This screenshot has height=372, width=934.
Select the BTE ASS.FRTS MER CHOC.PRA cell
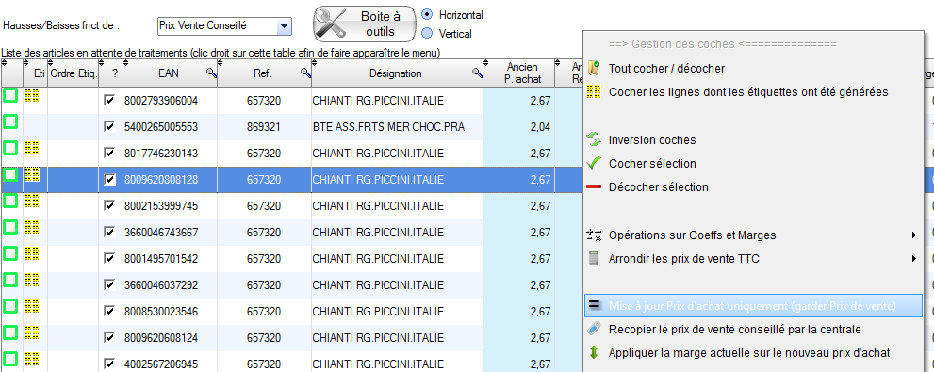397,127
